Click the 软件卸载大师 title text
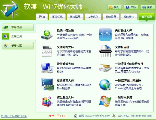Viewport: 156px width, 120px height. pyautogui.click(x=65, y=64)
